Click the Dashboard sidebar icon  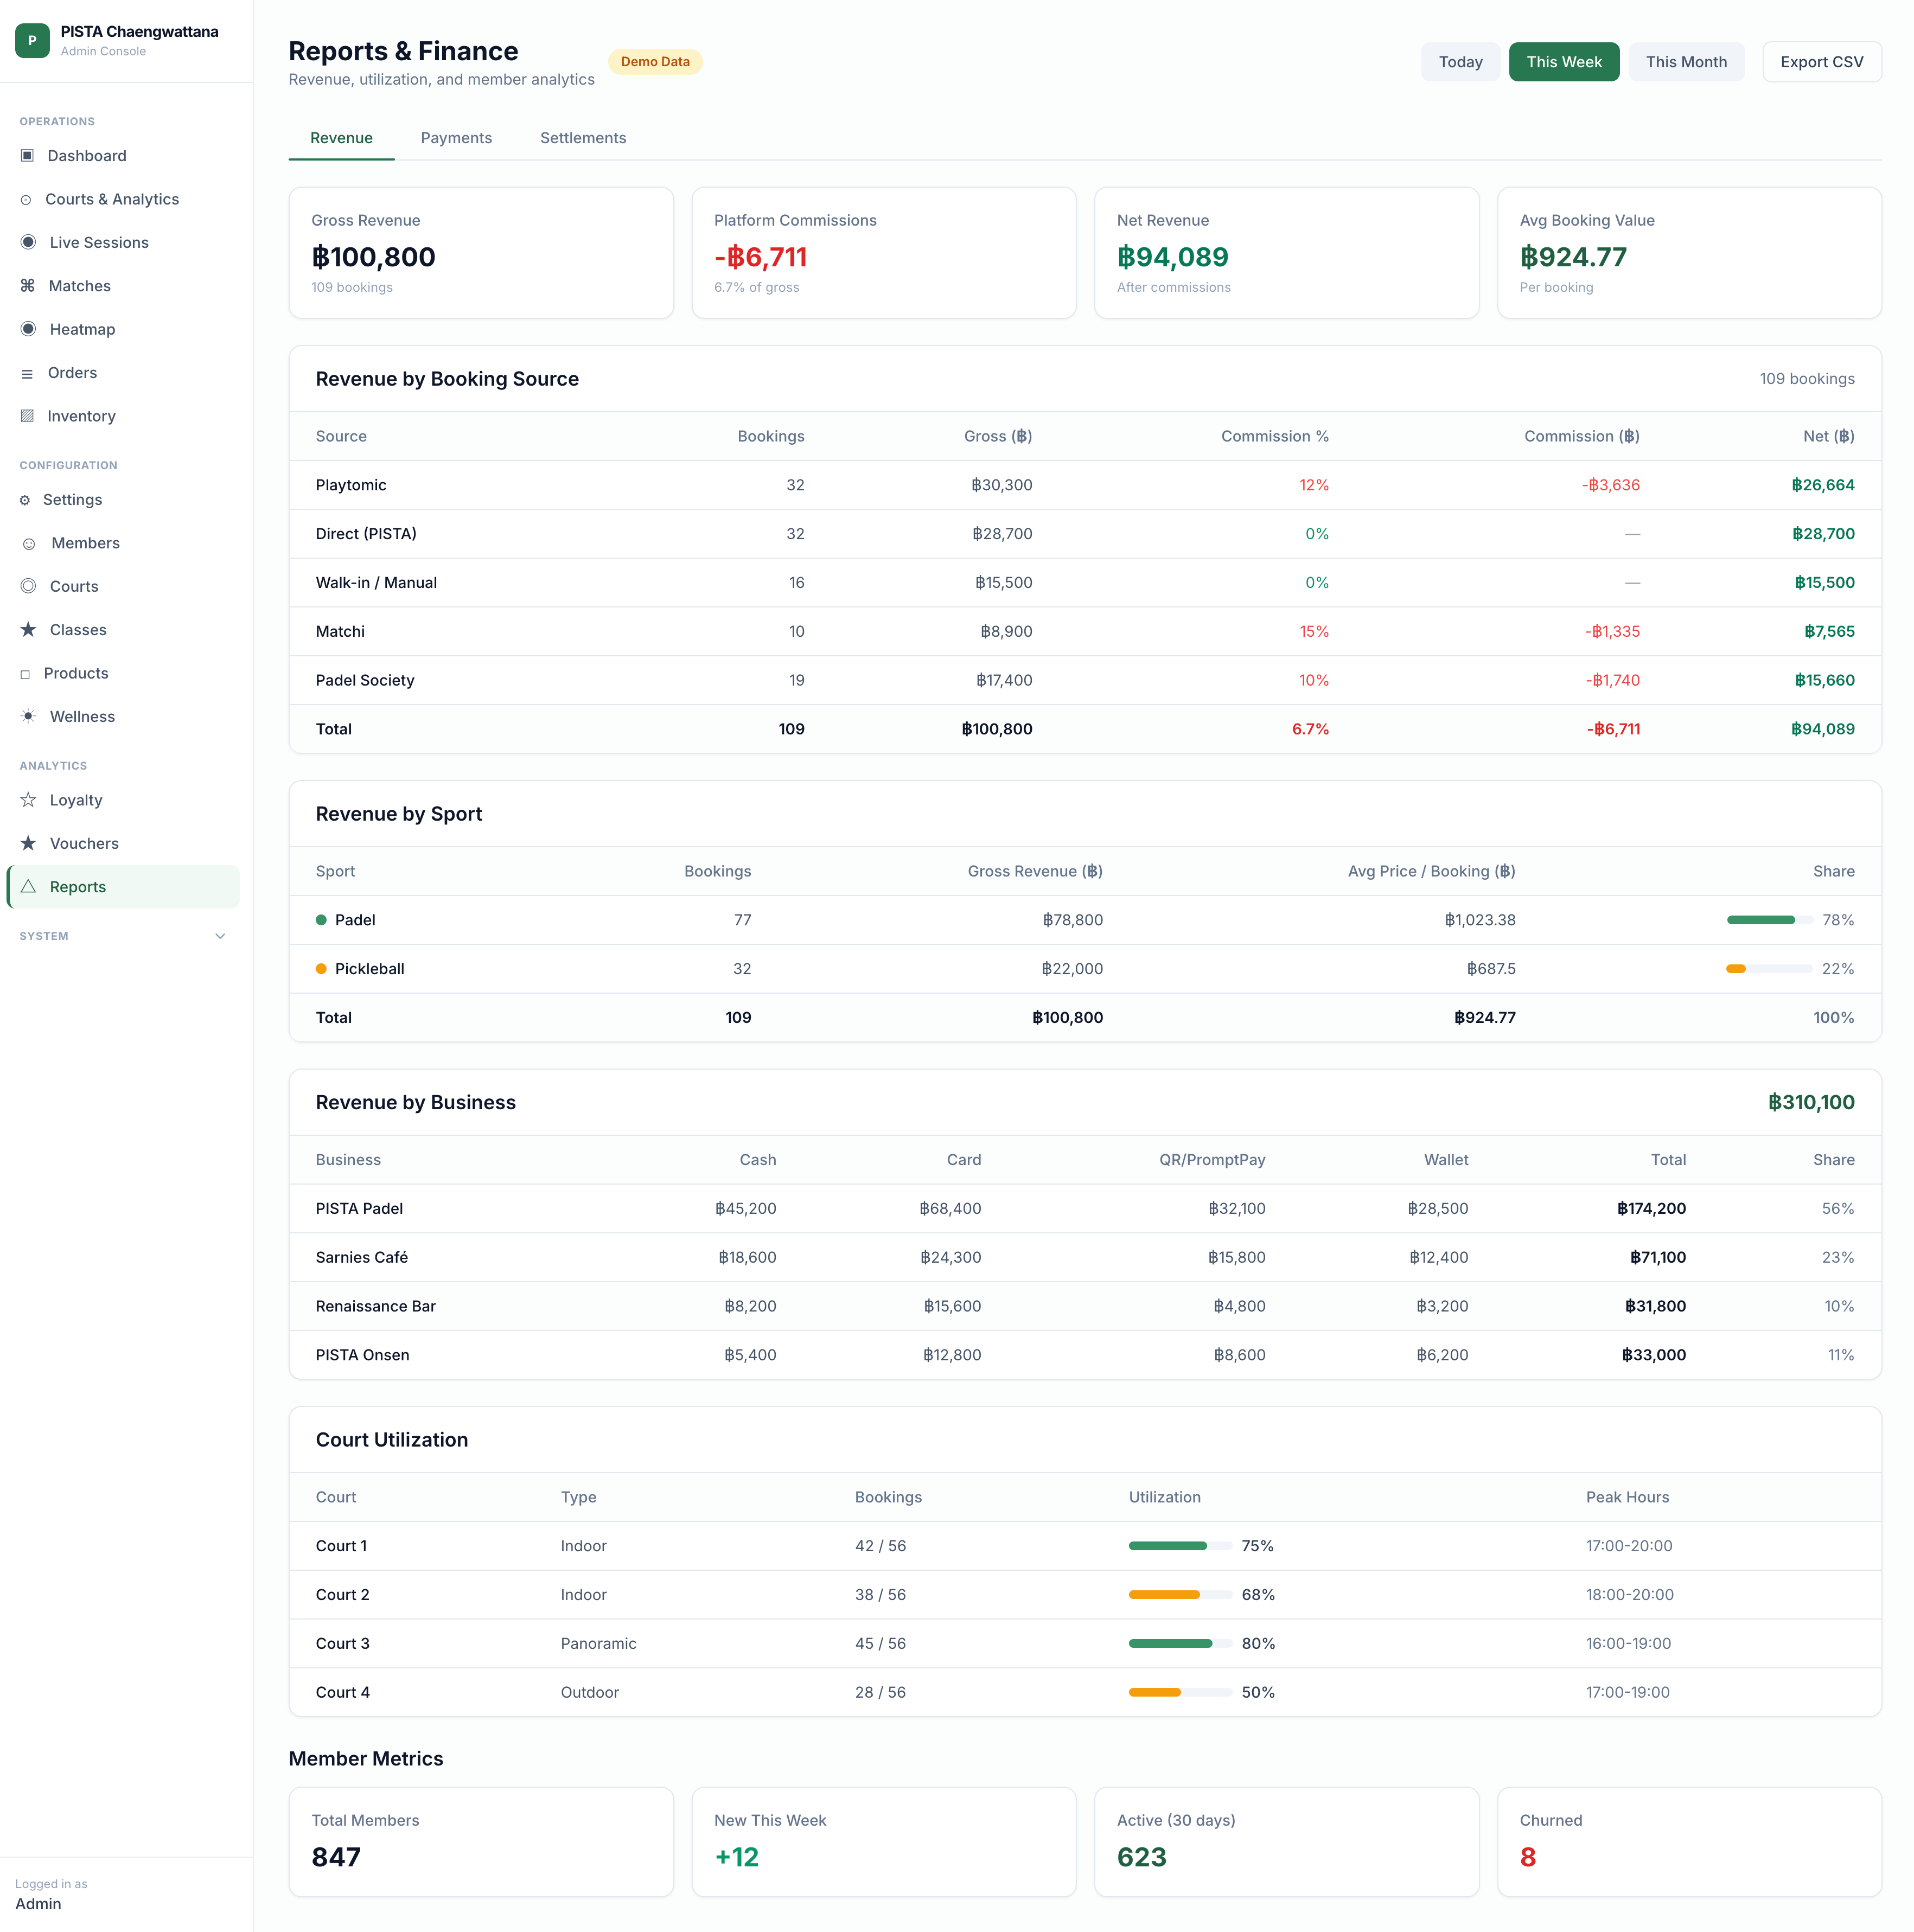click(27, 156)
